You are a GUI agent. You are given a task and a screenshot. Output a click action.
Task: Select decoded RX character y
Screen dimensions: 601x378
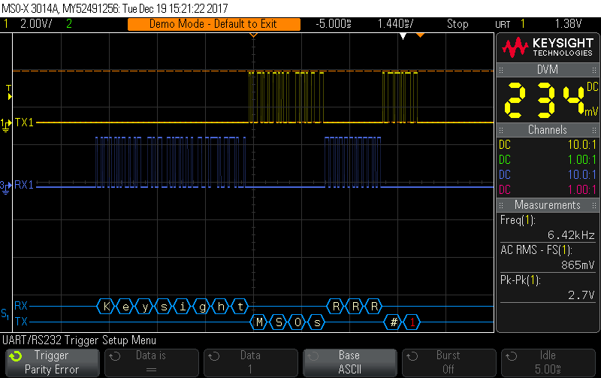(x=144, y=307)
